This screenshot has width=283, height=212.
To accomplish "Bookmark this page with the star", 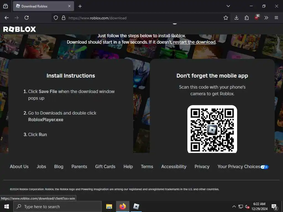I will click(x=226, y=18).
